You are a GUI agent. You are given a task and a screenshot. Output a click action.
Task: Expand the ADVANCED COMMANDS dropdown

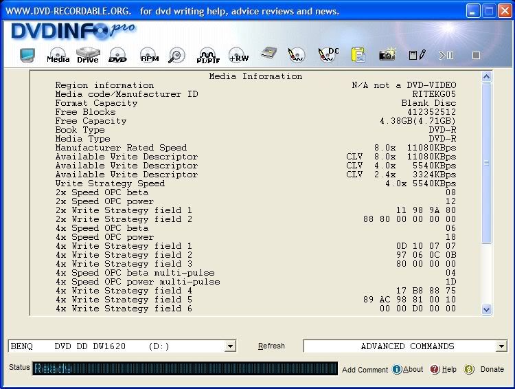501,346
